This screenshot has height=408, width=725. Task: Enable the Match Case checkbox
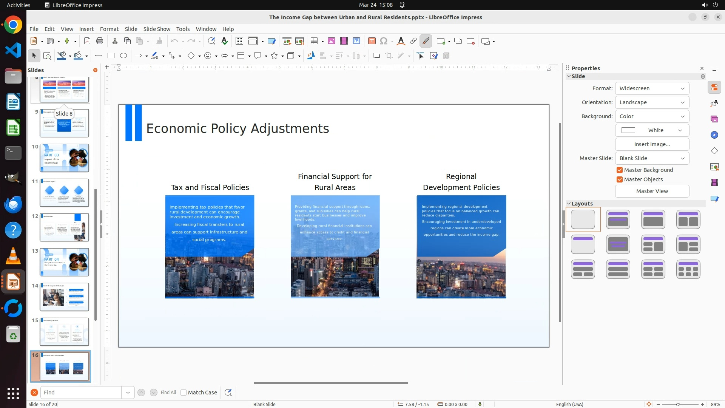pyautogui.click(x=184, y=393)
